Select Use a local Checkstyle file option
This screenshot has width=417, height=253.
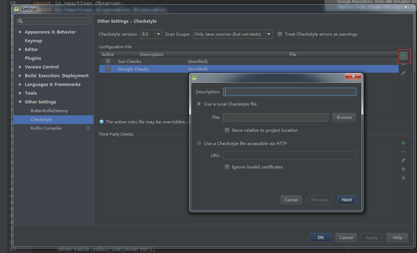199,104
